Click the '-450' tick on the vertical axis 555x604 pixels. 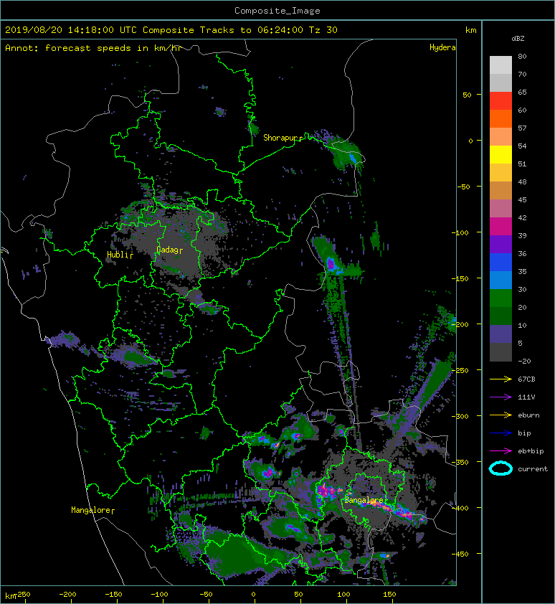click(460, 555)
